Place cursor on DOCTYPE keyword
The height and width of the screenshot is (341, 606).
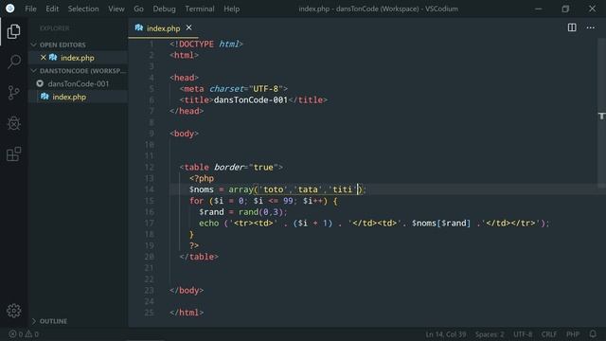coord(196,45)
